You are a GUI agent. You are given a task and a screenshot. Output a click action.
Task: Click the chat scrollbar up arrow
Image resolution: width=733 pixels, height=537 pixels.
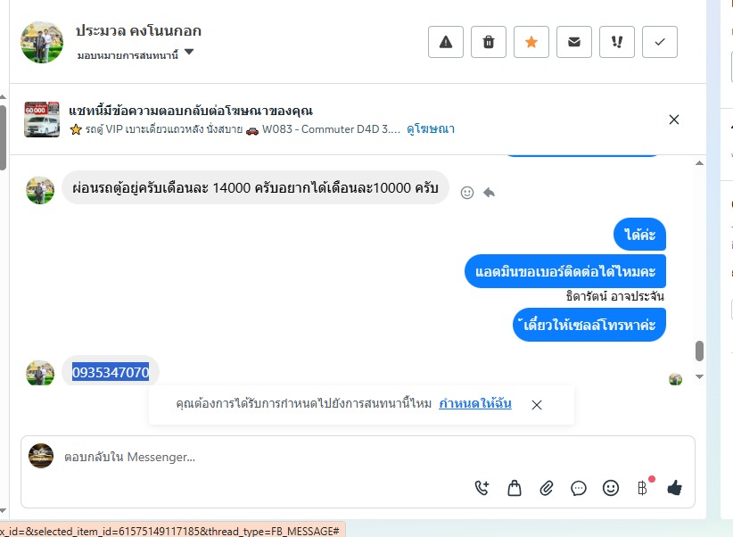pos(699,163)
